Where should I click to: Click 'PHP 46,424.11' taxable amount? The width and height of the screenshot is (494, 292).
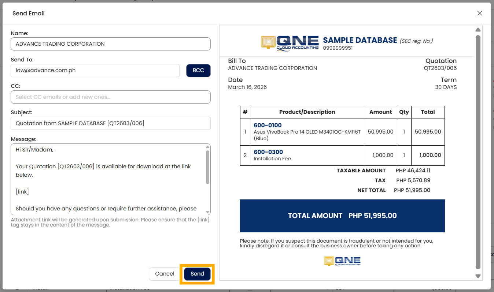coord(413,171)
